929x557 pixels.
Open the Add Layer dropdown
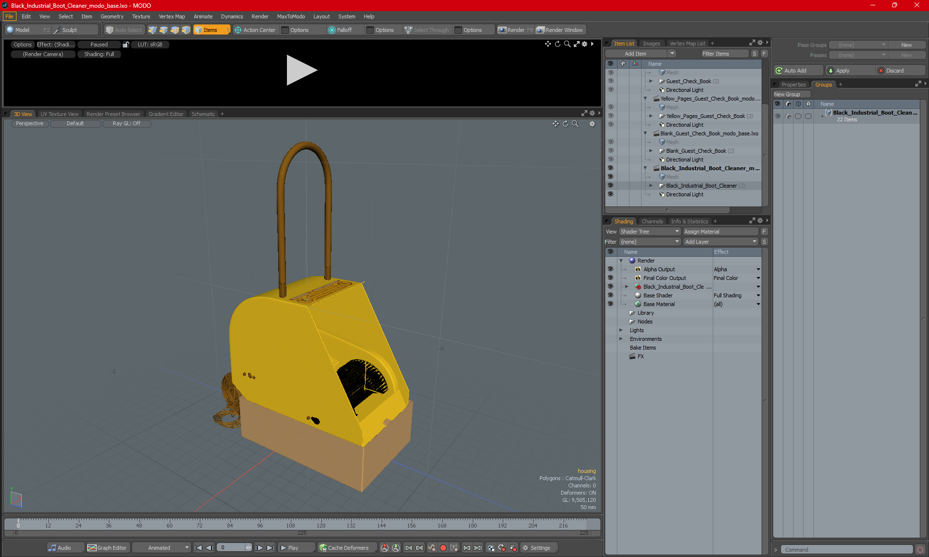pyautogui.click(x=720, y=242)
